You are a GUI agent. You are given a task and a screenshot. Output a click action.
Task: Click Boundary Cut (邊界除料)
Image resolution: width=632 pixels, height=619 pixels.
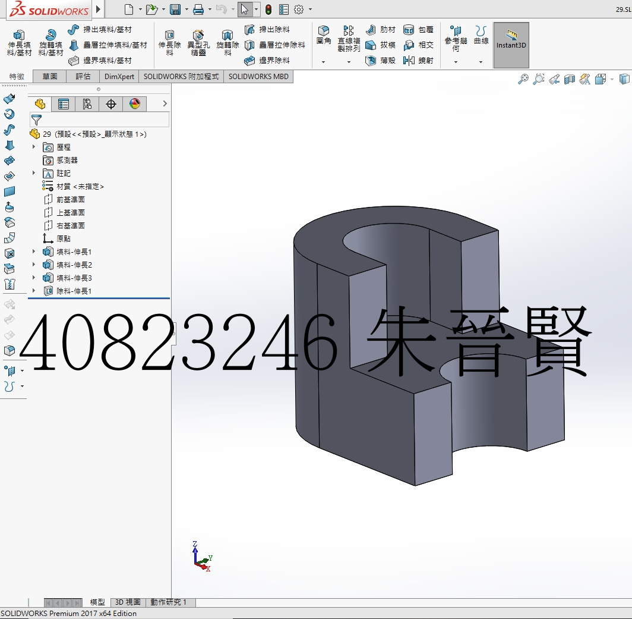point(267,61)
